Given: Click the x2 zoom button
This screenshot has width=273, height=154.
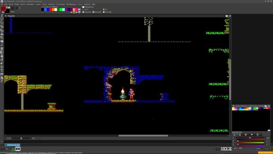Looking at the screenshot, I should point(33,138).
